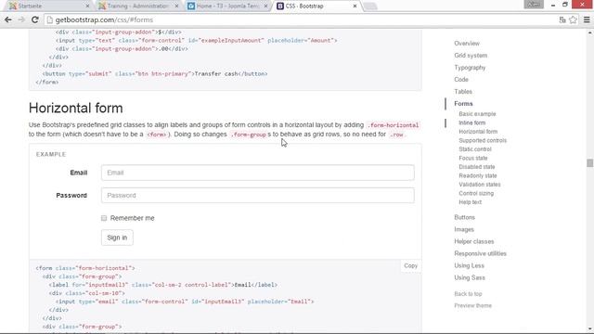Screen dimensions: 594x334
Task: Copy the horizontal form code
Action: [x=410, y=266]
